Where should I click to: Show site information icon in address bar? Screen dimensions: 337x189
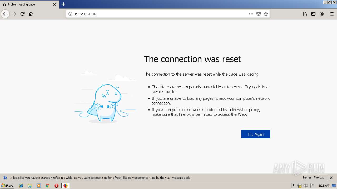70,14
